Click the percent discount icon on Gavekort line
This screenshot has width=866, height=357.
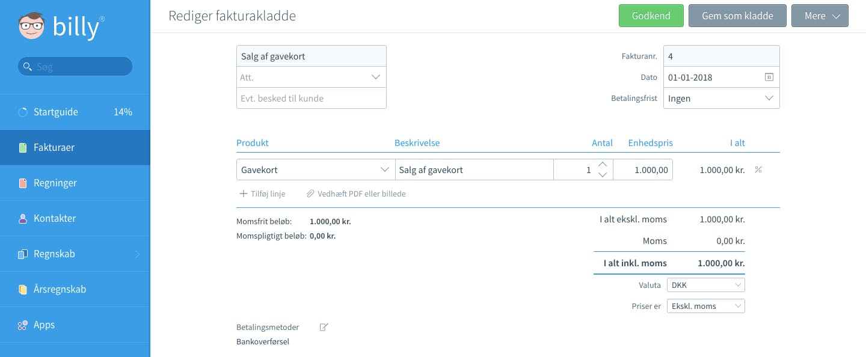pos(758,169)
